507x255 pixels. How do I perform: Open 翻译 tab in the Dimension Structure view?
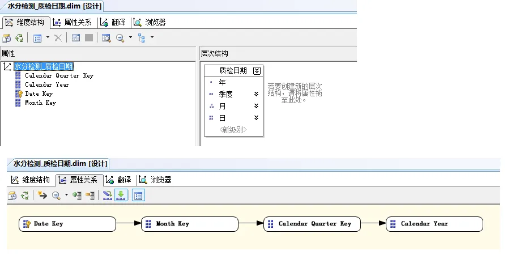[x=113, y=22]
